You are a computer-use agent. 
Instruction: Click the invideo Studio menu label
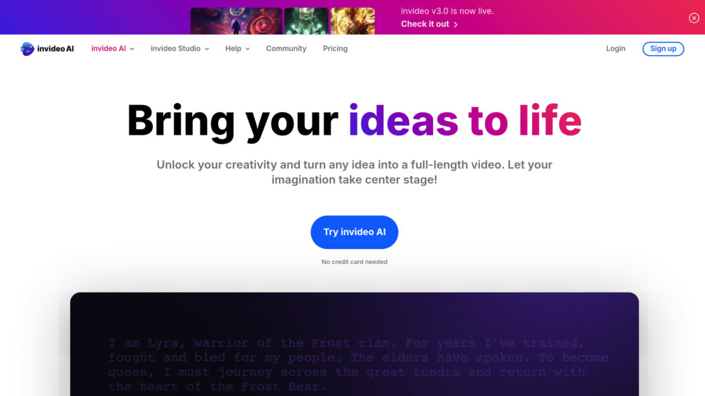tap(176, 49)
